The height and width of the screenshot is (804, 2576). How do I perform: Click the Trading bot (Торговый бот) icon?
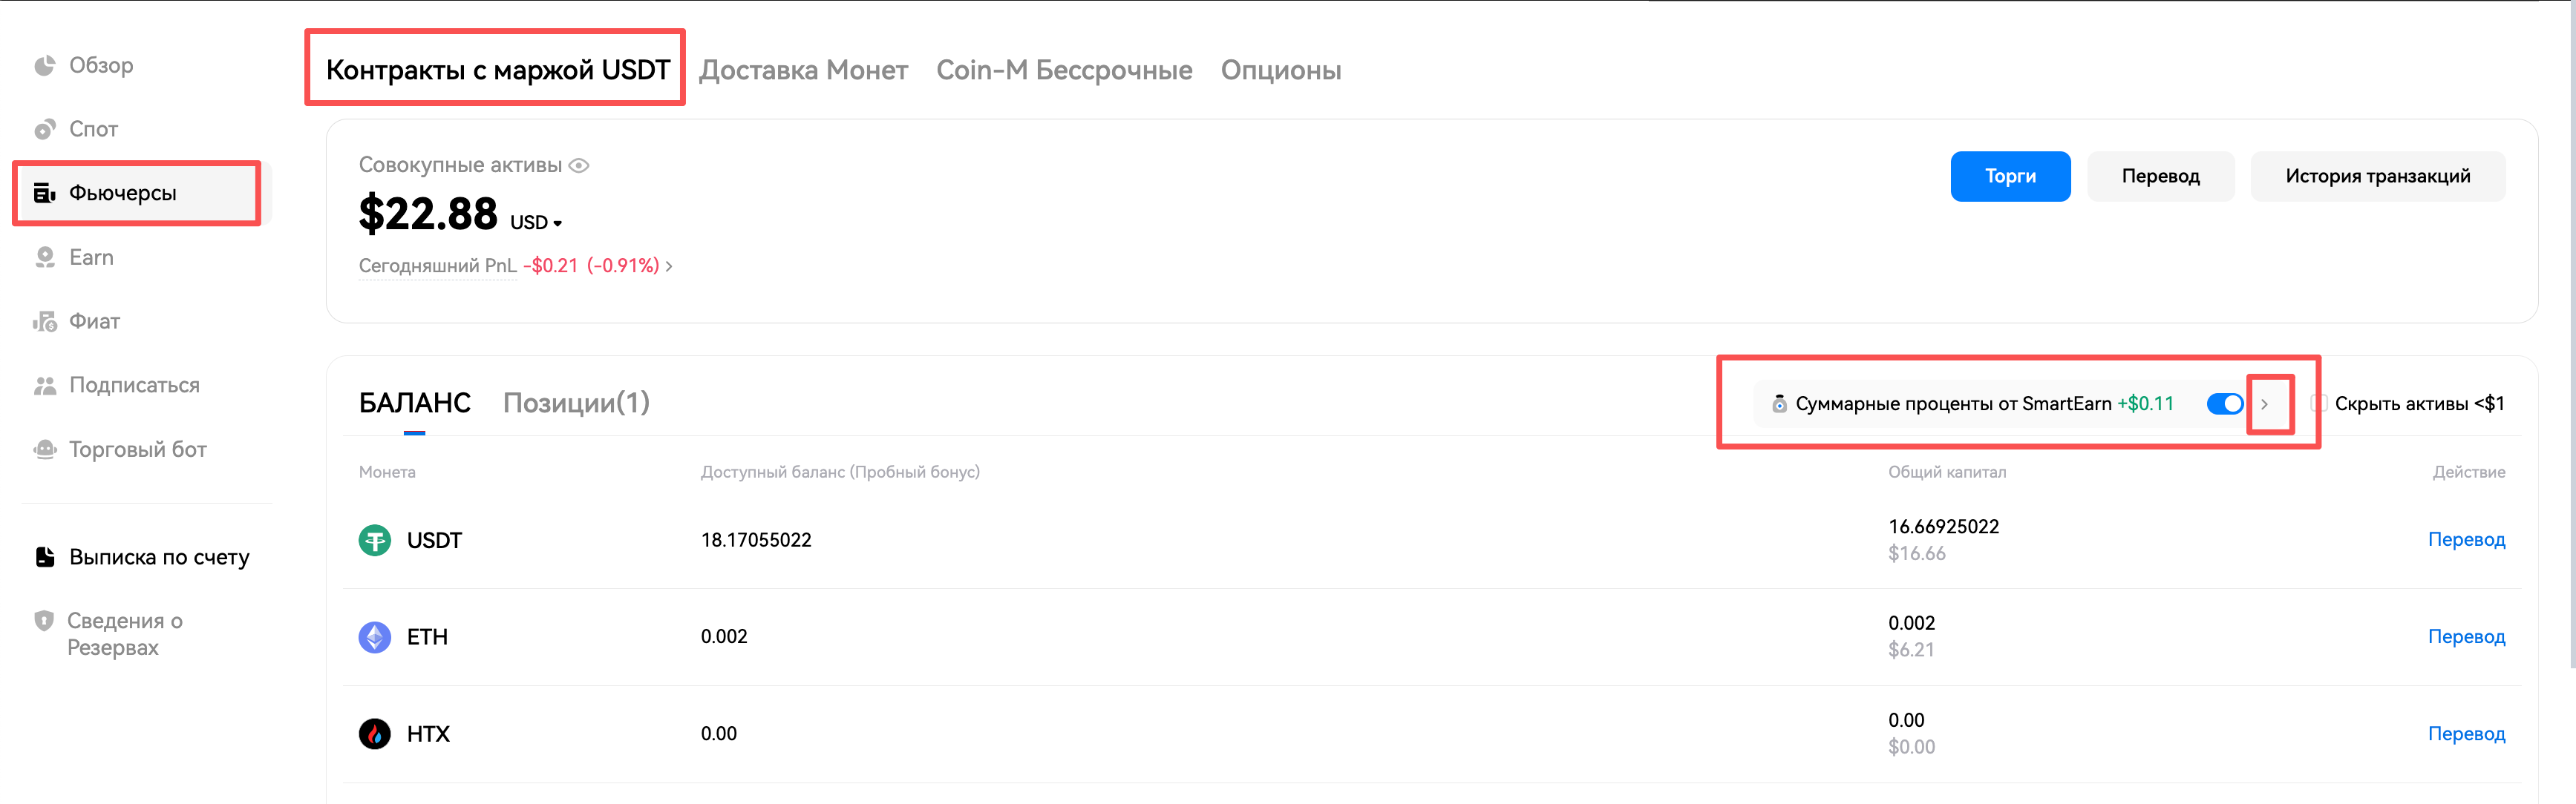pos(44,449)
